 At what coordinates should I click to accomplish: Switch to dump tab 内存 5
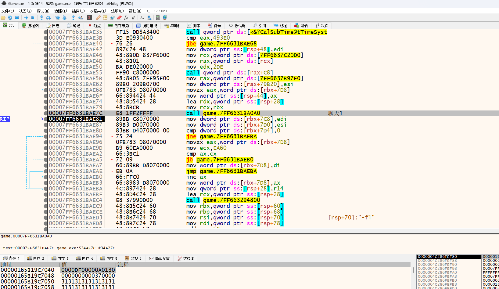(x=109, y=258)
